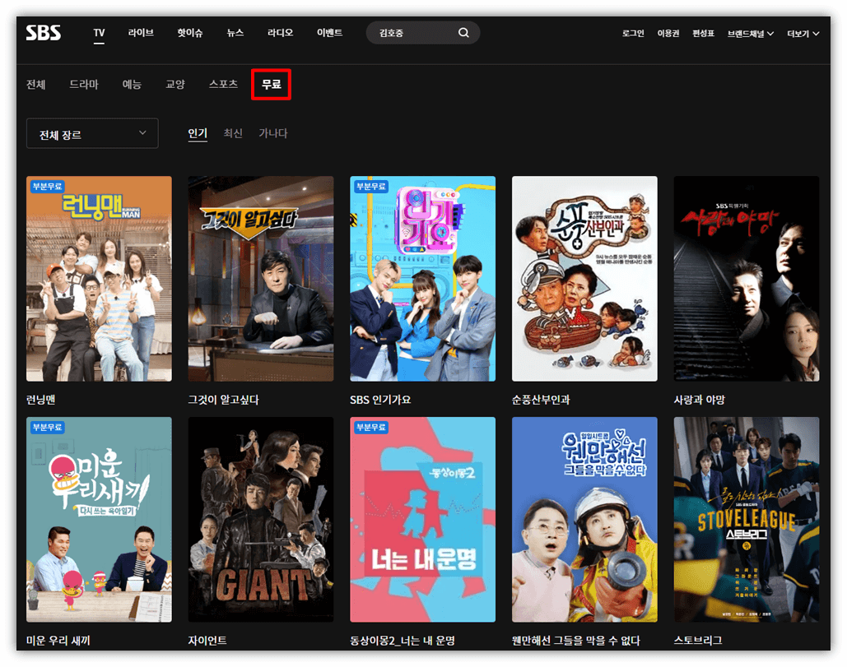Sort by 인기
847x667 pixels.
point(198,133)
